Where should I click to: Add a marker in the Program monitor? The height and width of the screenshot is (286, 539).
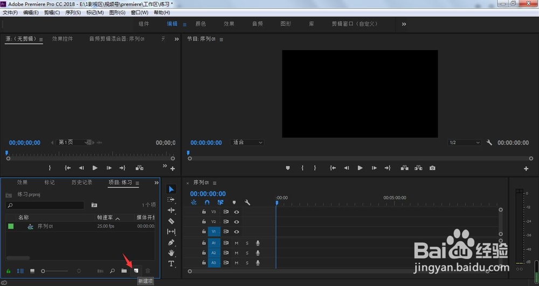(x=288, y=168)
